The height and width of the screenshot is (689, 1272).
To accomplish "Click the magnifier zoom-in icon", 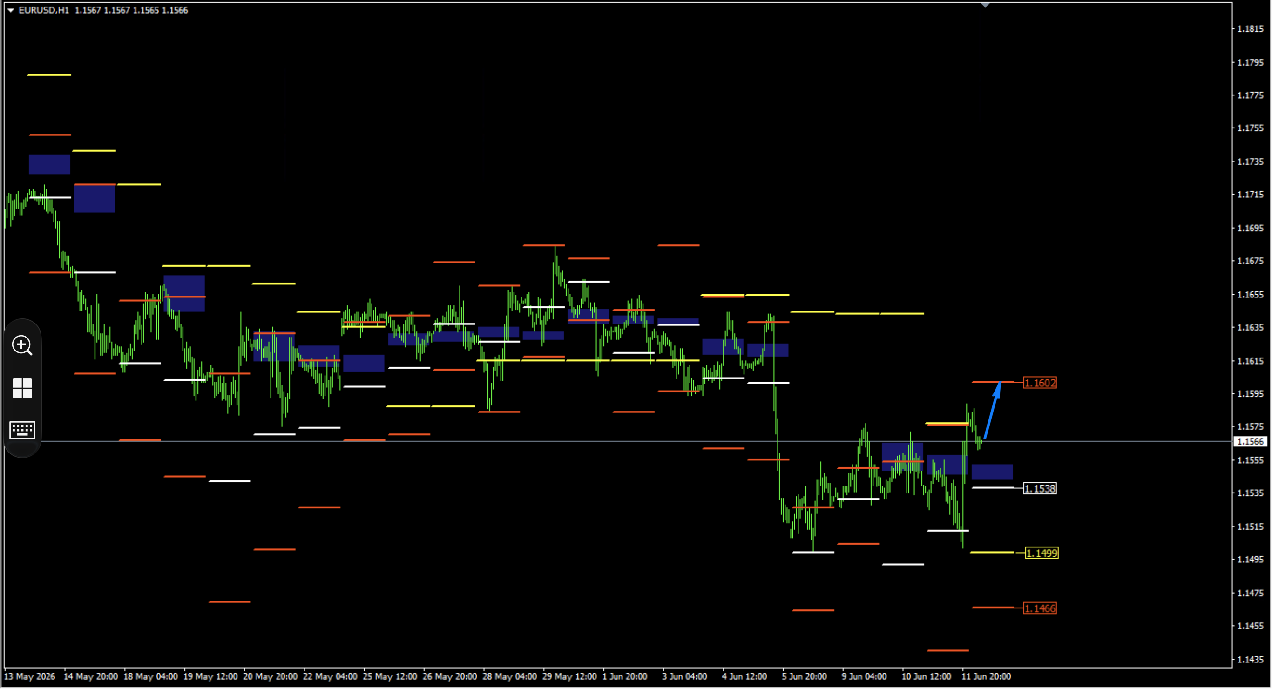I will (22, 345).
